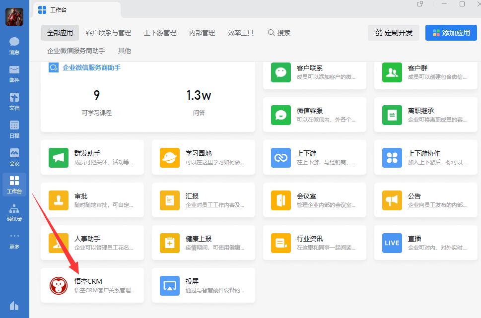Open the 会议 meeting sidebar icon
This screenshot has height=318, width=481.
14,156
